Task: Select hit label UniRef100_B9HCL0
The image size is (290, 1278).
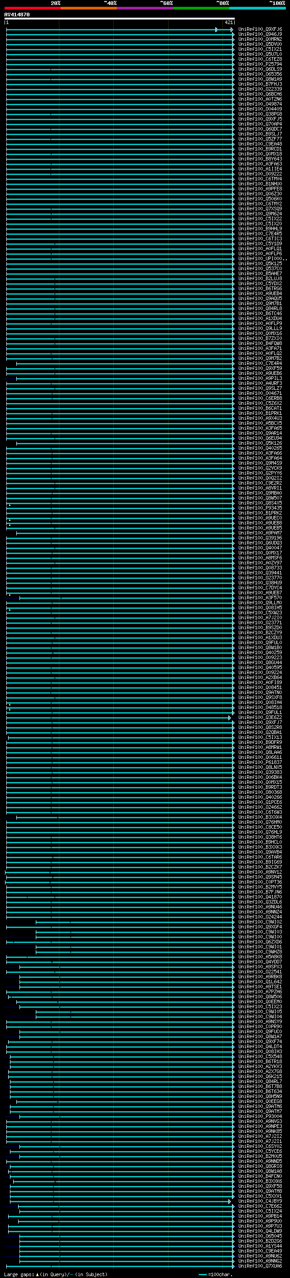Action: pyautogui.click(x=260, y=842)
